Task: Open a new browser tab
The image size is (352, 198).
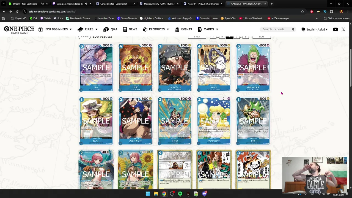Action: coord(272,4)
